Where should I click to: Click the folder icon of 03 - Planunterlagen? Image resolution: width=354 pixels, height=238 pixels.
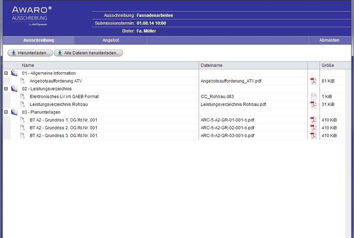pos(14,112)
